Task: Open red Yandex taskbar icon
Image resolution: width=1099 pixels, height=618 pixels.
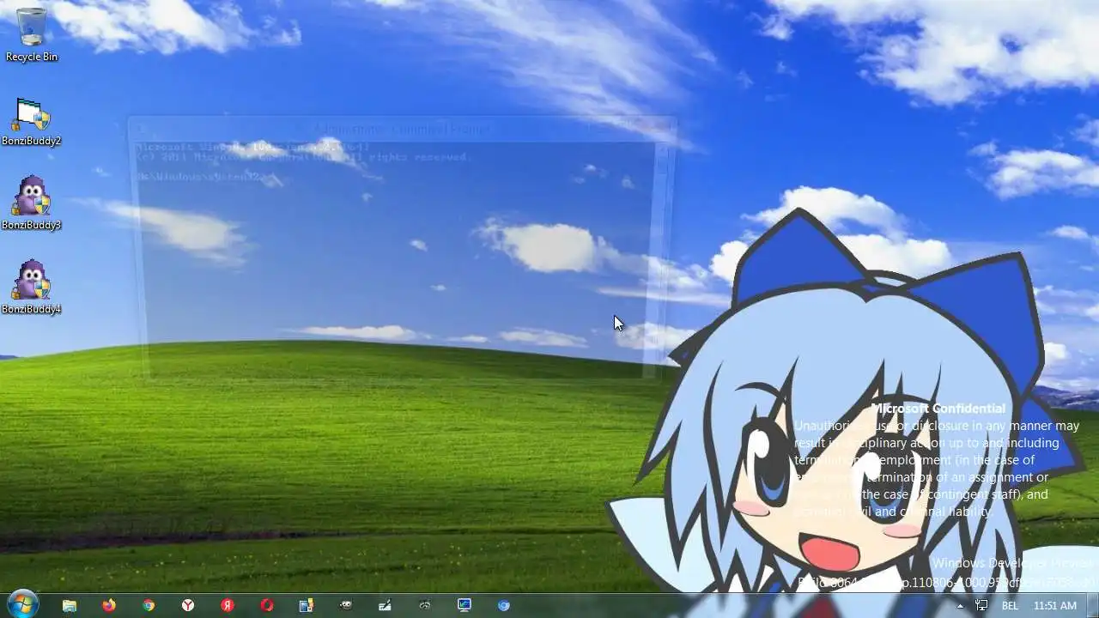Action: click(x=228, y=605)
